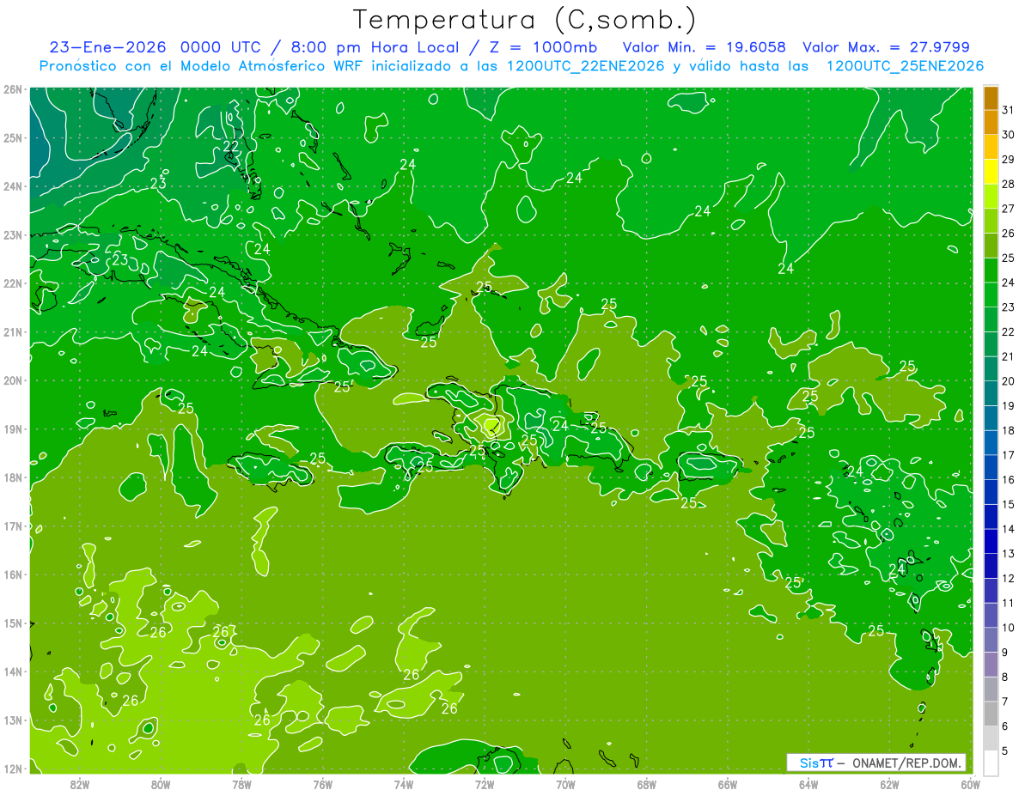Image resolution: width=1031 pixels, height=796 pixels.
Task: Click the latitude axis label 19N
Action: coord(12,429)
